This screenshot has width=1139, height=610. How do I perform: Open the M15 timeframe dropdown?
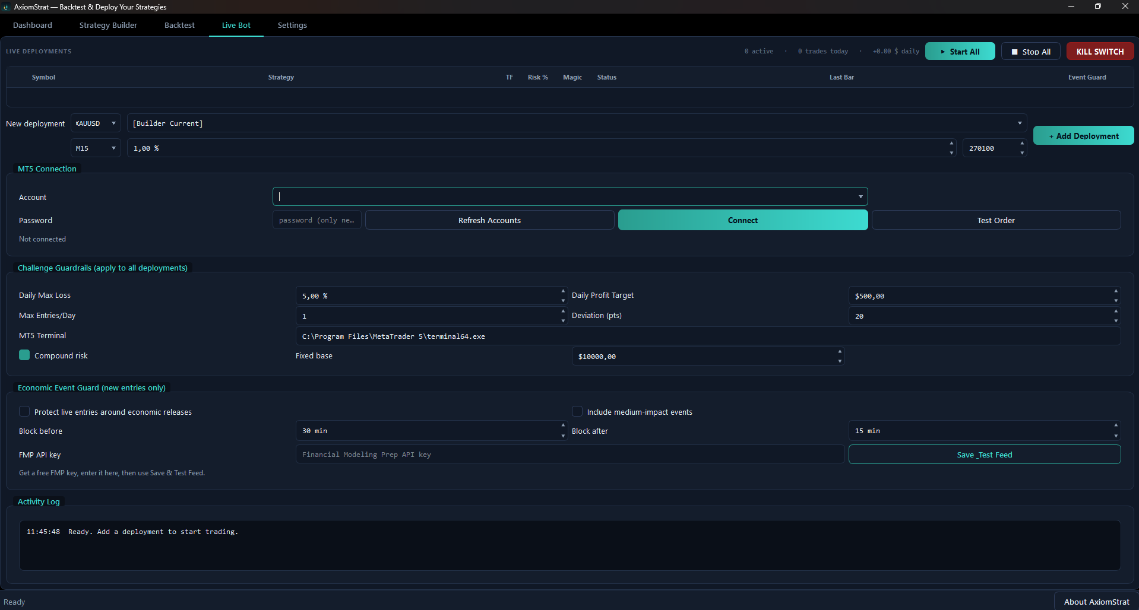[96, 148]
